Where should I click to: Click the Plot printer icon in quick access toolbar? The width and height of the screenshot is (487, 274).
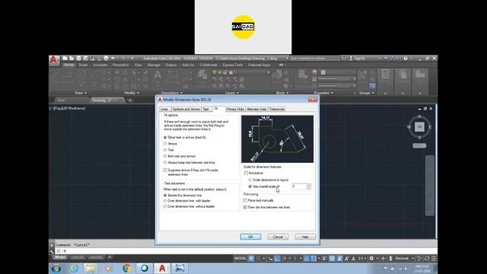(106, 58)
